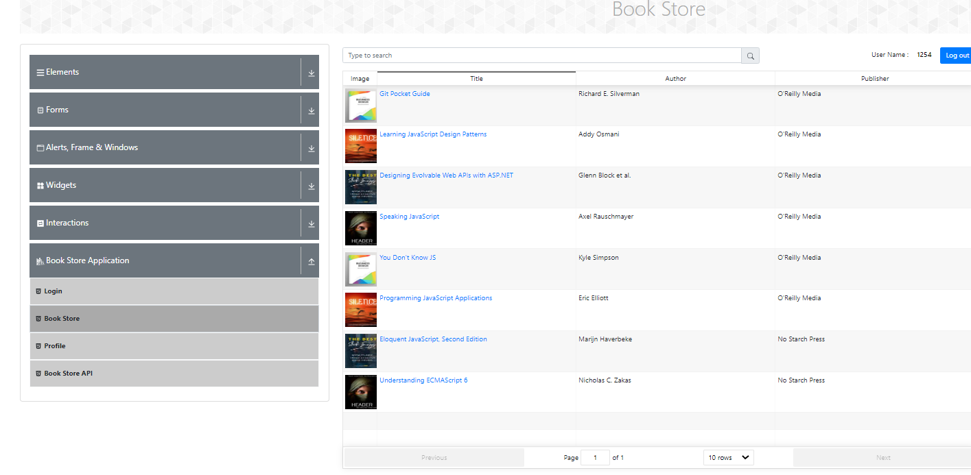Open the 10 rows page-size dropdown

[729, 457]
